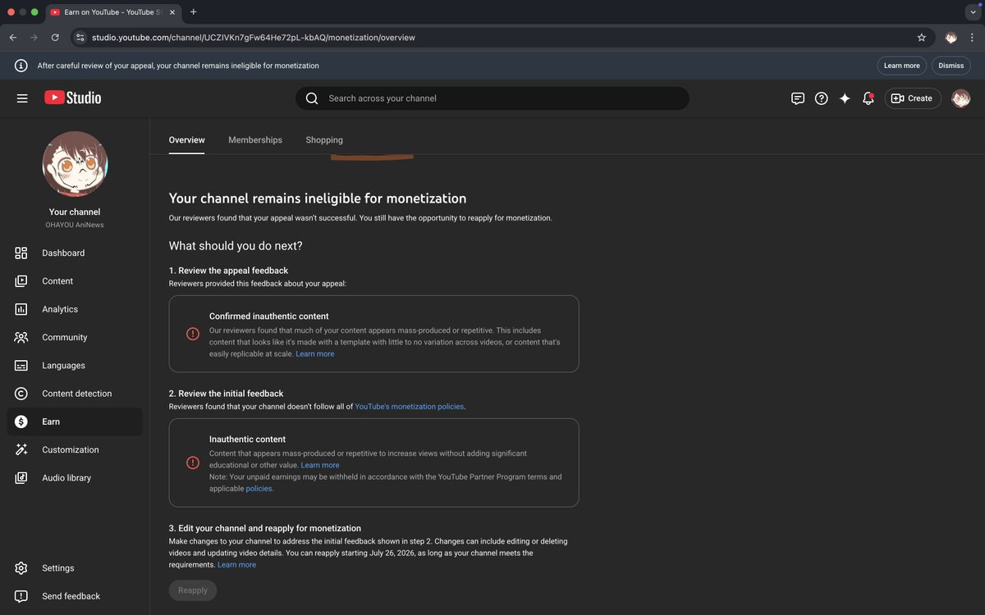
Task: Click the Earn dollar icon
Action: tap(21, 421)
